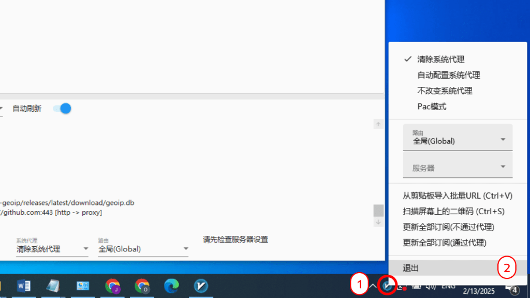
Task: Show hidden system tray icons chevron
Action: coord(373,286)
